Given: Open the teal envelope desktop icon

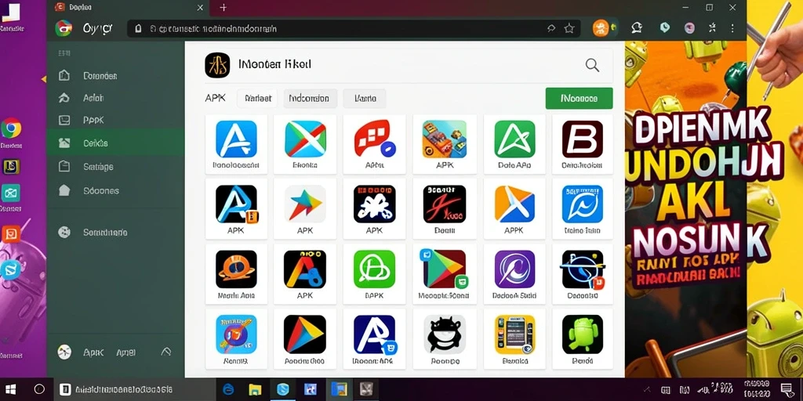Looking at the screenshot, I should [x=11, y=193].
